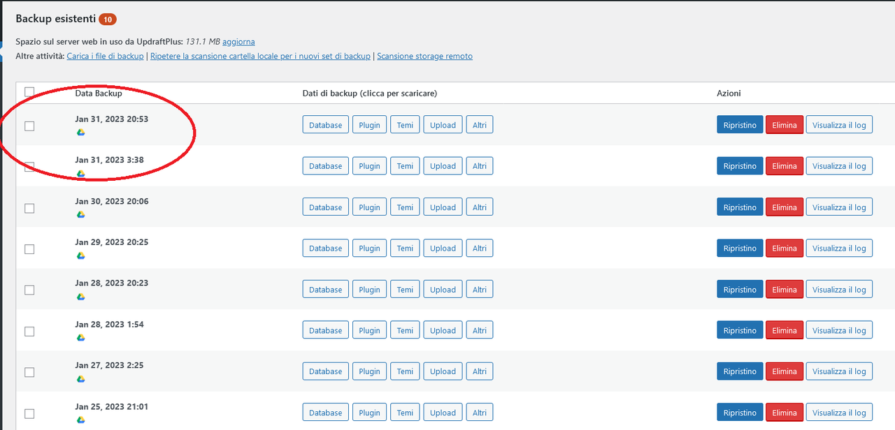The height and width of the screenshot is (430, 895).
Task: View the log for Jan 29 20:25 backup
Action: point(839,249)
